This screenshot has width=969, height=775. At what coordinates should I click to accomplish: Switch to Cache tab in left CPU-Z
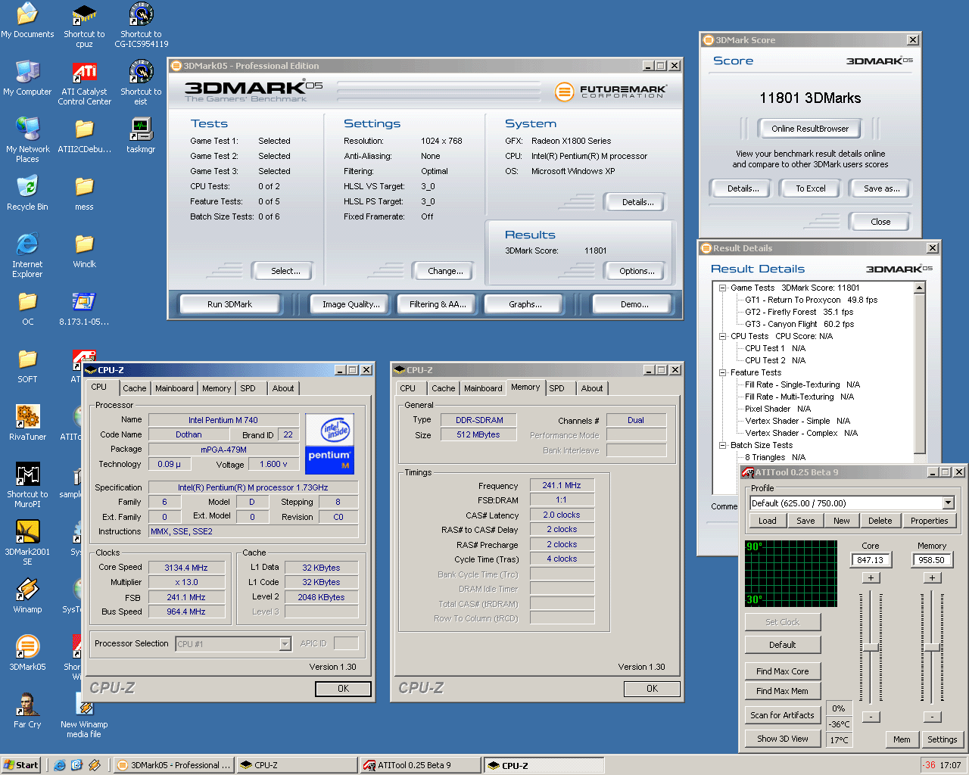click(x=135, y=388)
